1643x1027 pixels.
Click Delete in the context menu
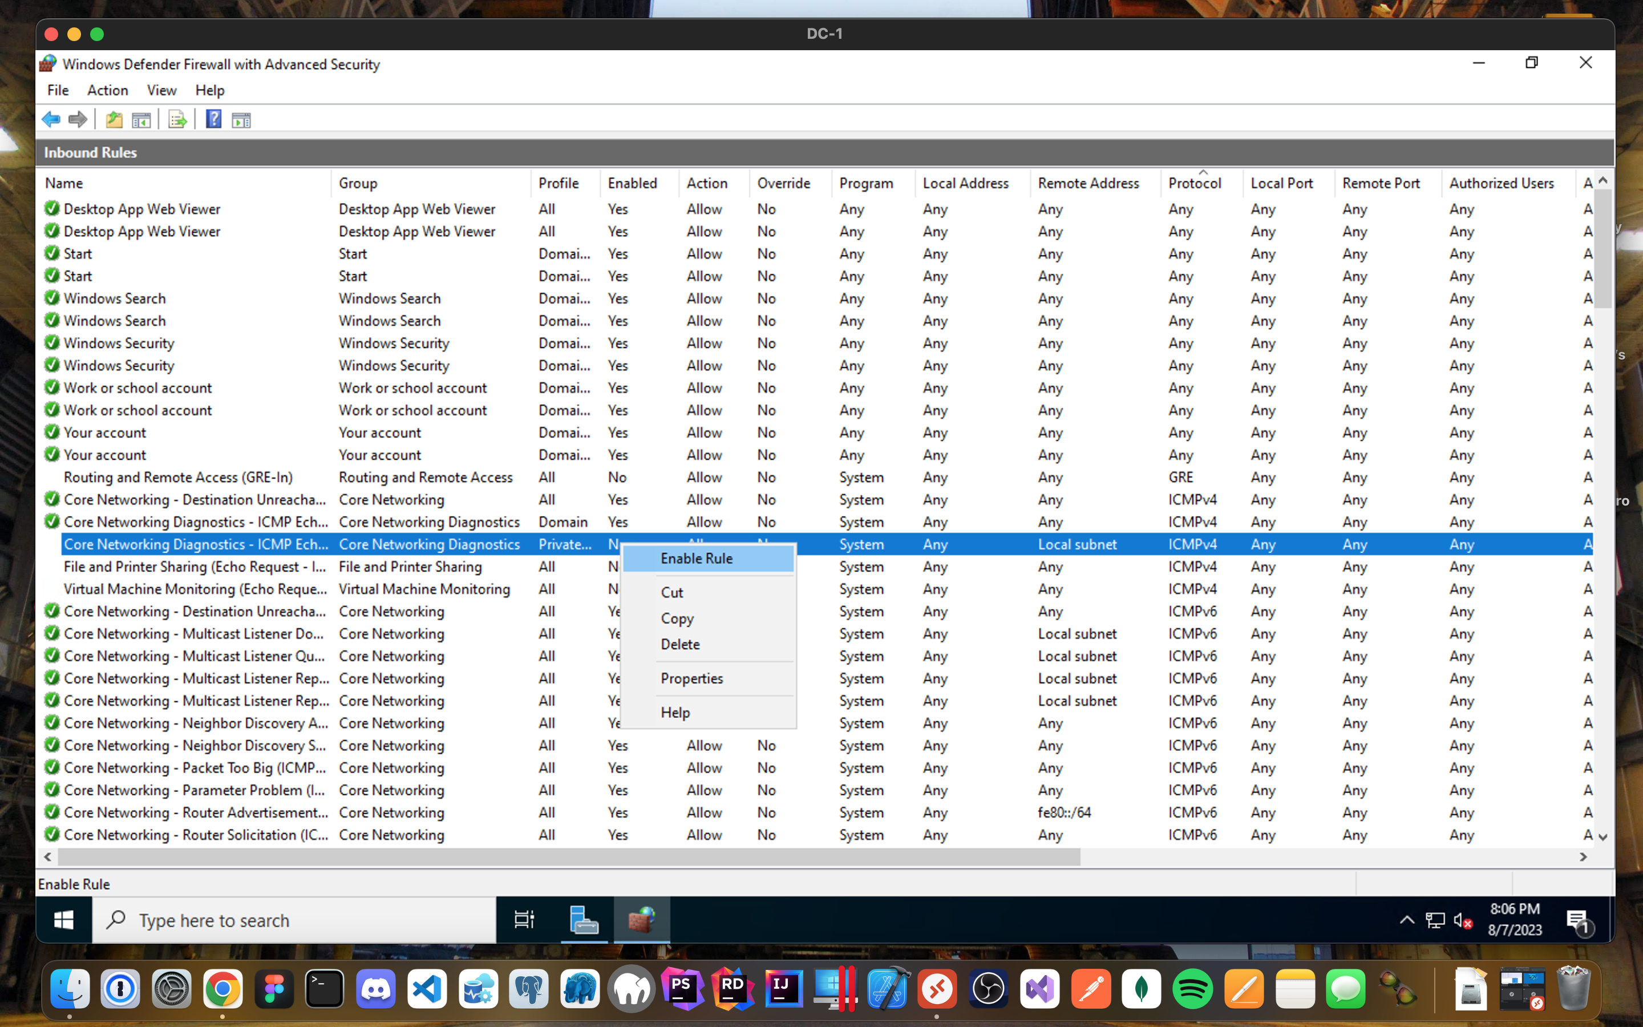pyautogui.click(x=680, y=644)
